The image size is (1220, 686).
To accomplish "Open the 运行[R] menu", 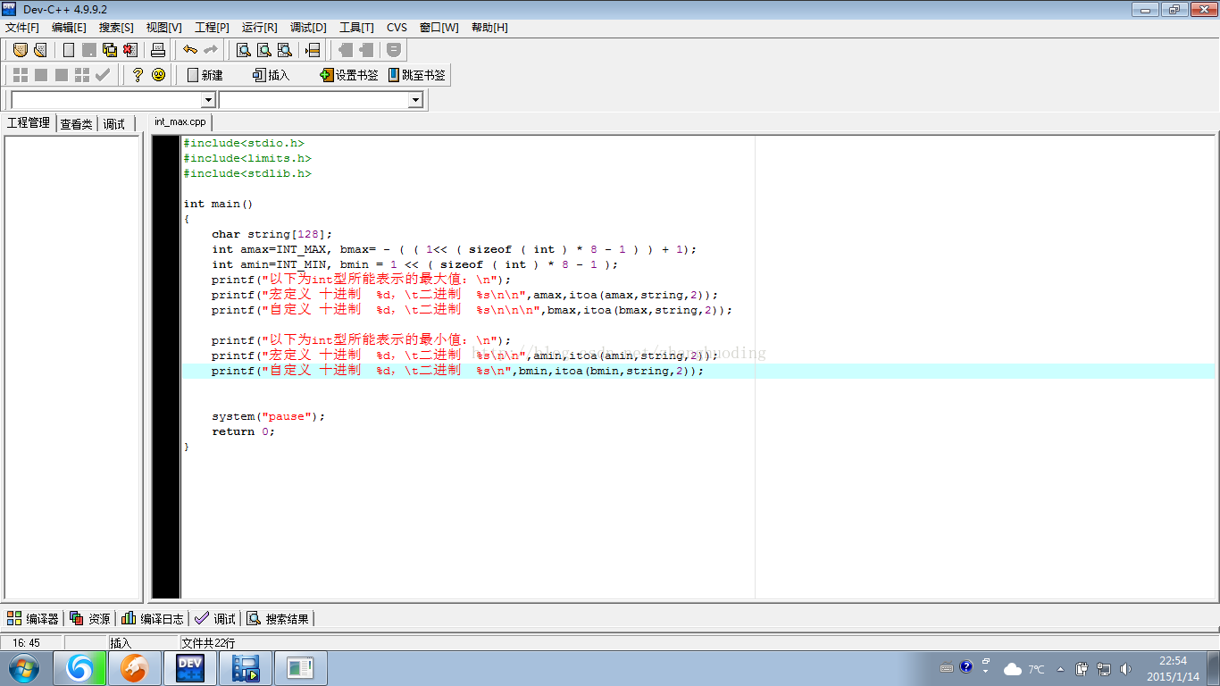I will coord(259,28).
